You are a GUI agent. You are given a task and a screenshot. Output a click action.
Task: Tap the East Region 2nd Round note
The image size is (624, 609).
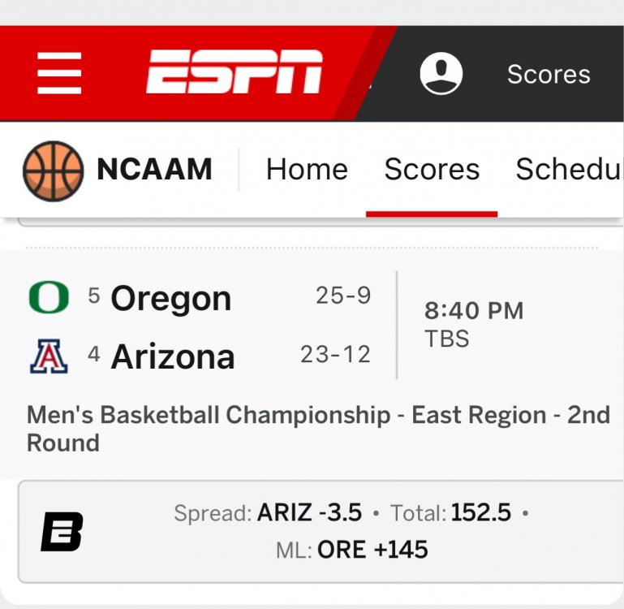[318, 429]
